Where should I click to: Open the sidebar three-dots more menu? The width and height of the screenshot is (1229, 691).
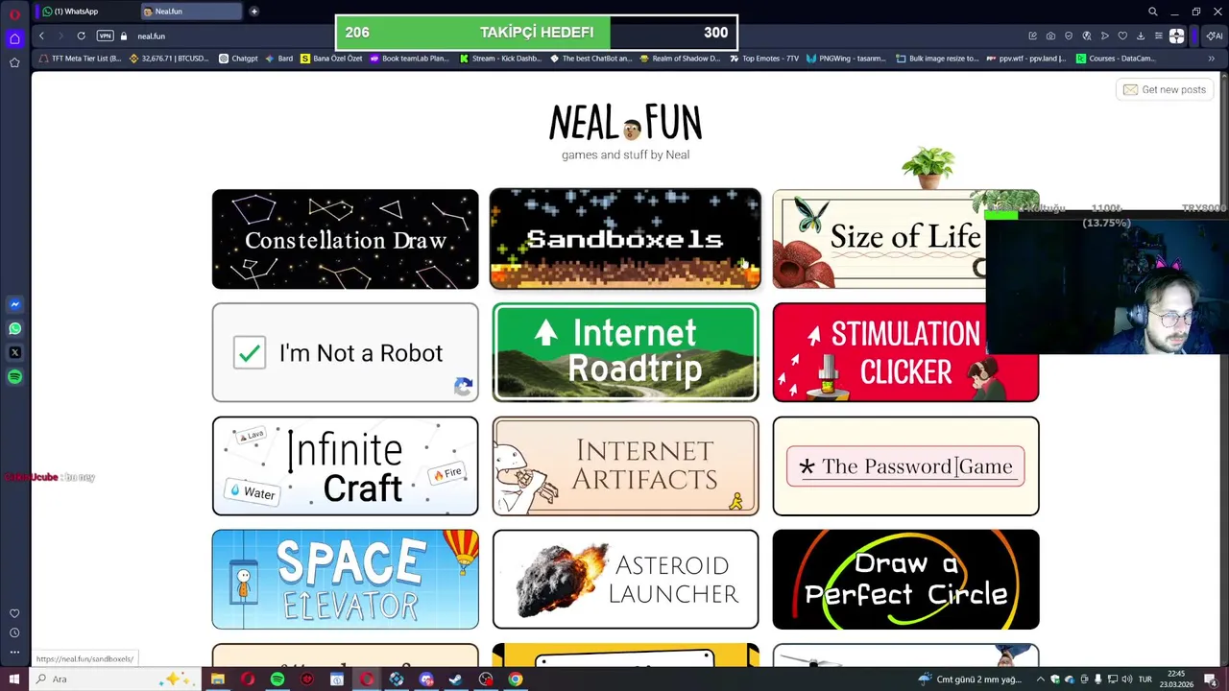[14, 652]
